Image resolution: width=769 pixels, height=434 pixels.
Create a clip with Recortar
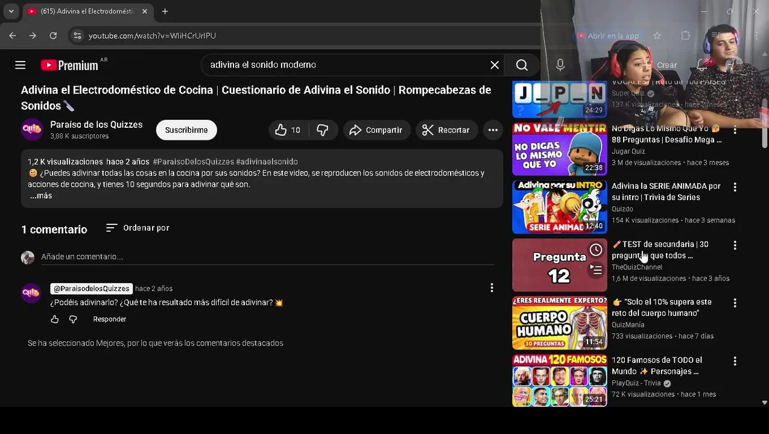pos(446,130)
